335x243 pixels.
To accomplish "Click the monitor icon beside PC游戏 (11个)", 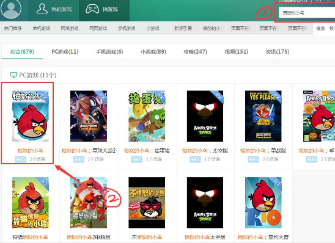I will tap(13, 75).
